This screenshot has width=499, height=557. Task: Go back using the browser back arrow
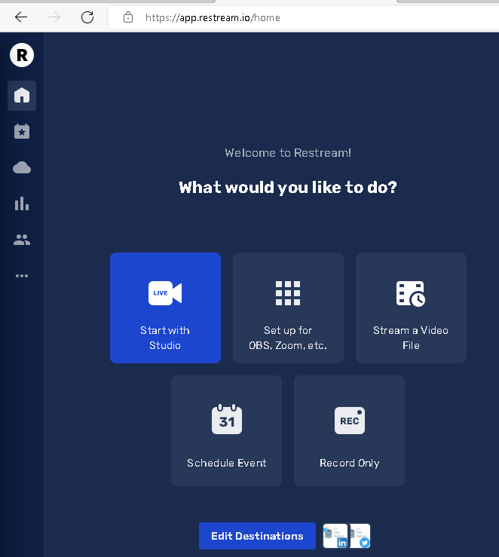pos(21,17)
